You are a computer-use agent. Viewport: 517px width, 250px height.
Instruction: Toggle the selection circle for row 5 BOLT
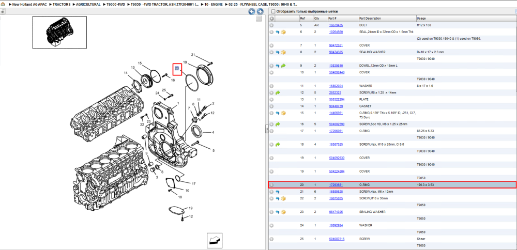pos(272,25)
